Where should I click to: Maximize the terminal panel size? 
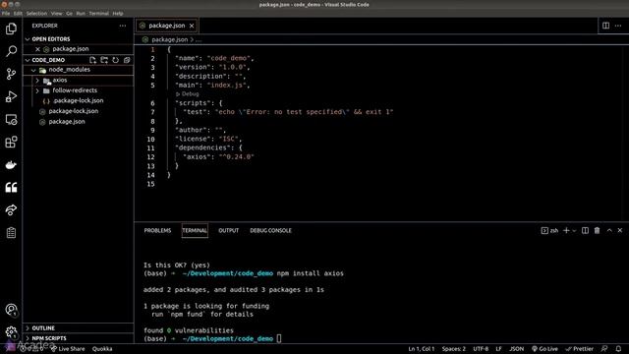609,230
